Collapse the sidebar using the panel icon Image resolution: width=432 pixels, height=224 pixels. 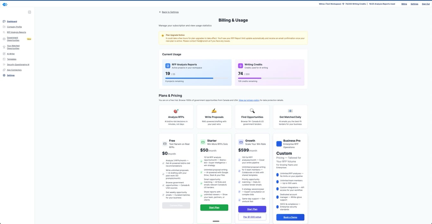29,12
